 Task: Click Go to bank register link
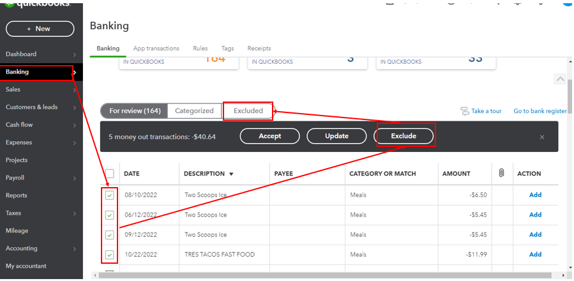pos(540,111)
